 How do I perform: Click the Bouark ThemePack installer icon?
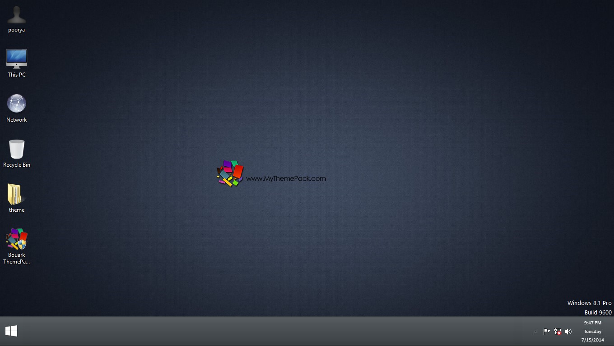click(17, 239)
